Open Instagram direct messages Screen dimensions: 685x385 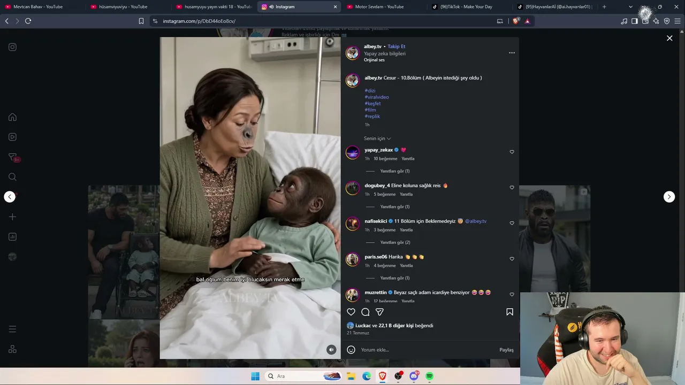pos(13,157)
